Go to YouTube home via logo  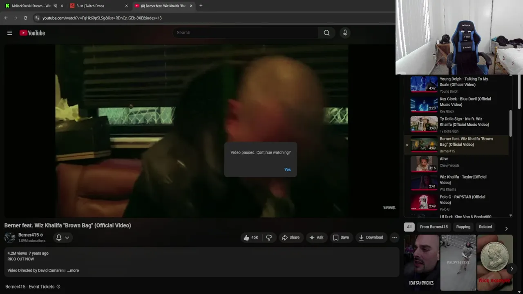32,33
